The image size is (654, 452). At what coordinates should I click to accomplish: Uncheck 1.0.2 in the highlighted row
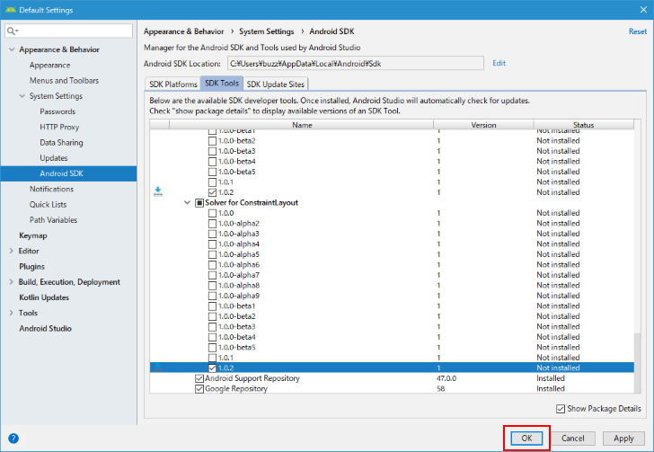pos(212,368)
